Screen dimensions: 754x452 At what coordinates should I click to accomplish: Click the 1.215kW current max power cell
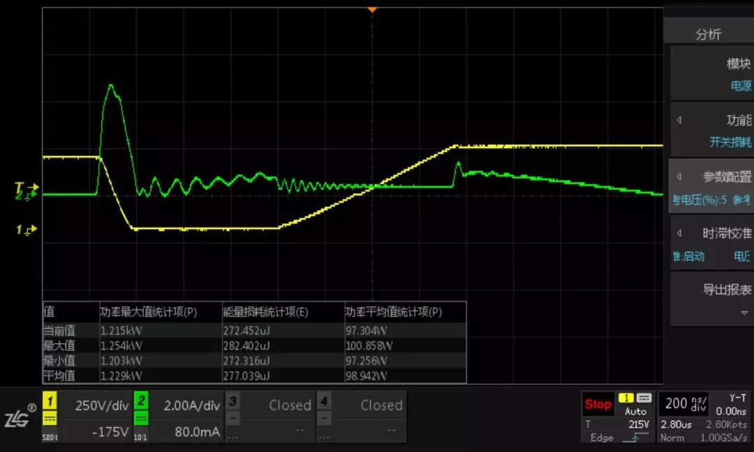121,331
